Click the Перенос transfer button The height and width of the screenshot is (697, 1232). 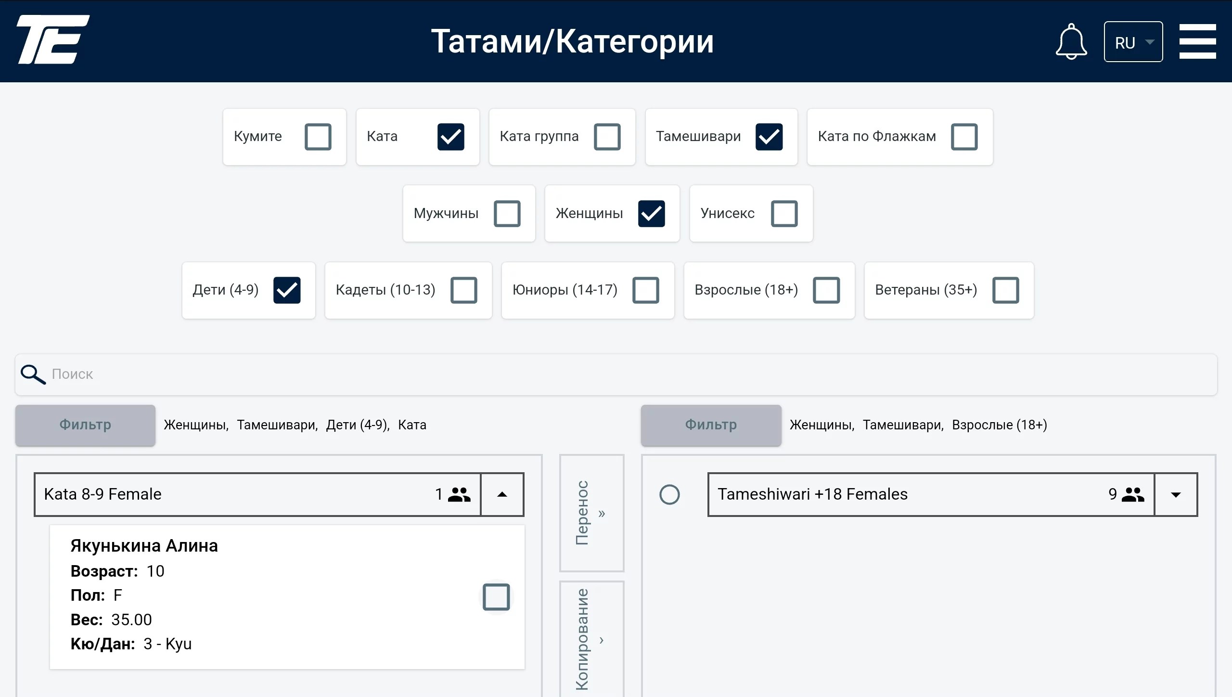click(591, 513)
